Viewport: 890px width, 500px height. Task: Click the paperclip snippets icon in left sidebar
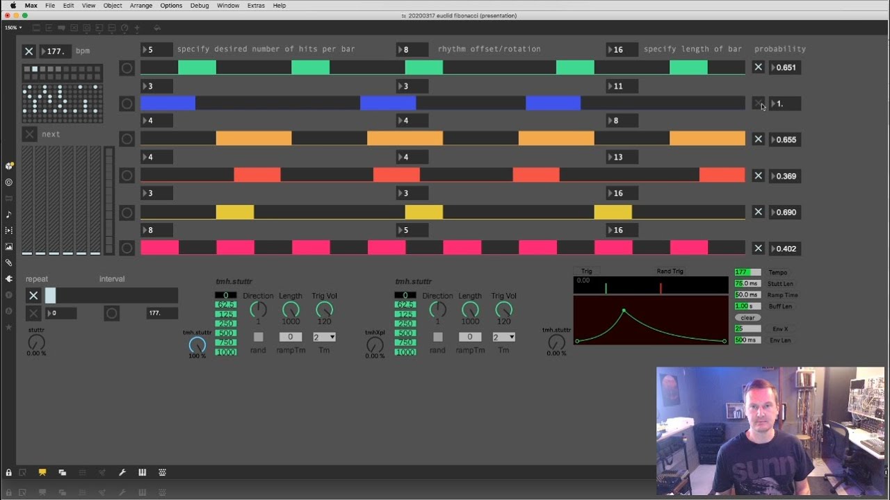(9, 262)
